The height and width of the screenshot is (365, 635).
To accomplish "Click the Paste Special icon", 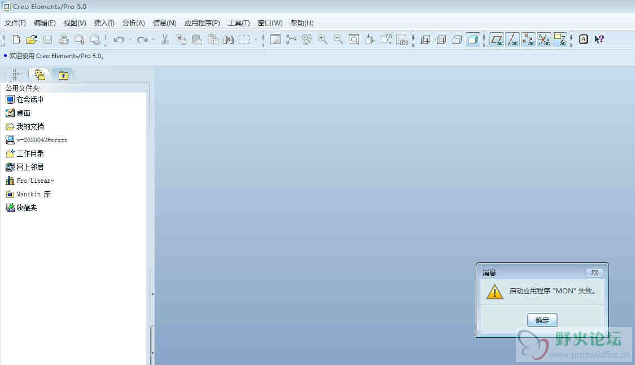I will point(213,39).
